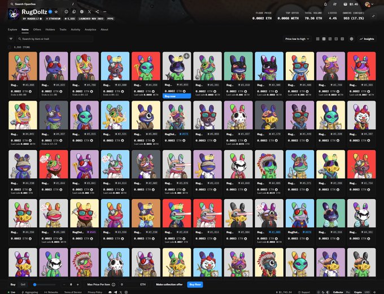Expand the profile avatar menu chevron
The width and height of the screenshot is (384, 294).
tap(373, 4)
